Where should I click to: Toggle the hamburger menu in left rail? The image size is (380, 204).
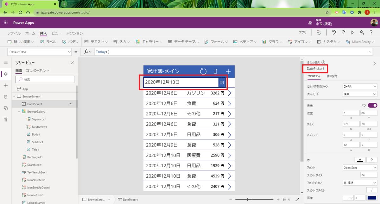[5, 63]
